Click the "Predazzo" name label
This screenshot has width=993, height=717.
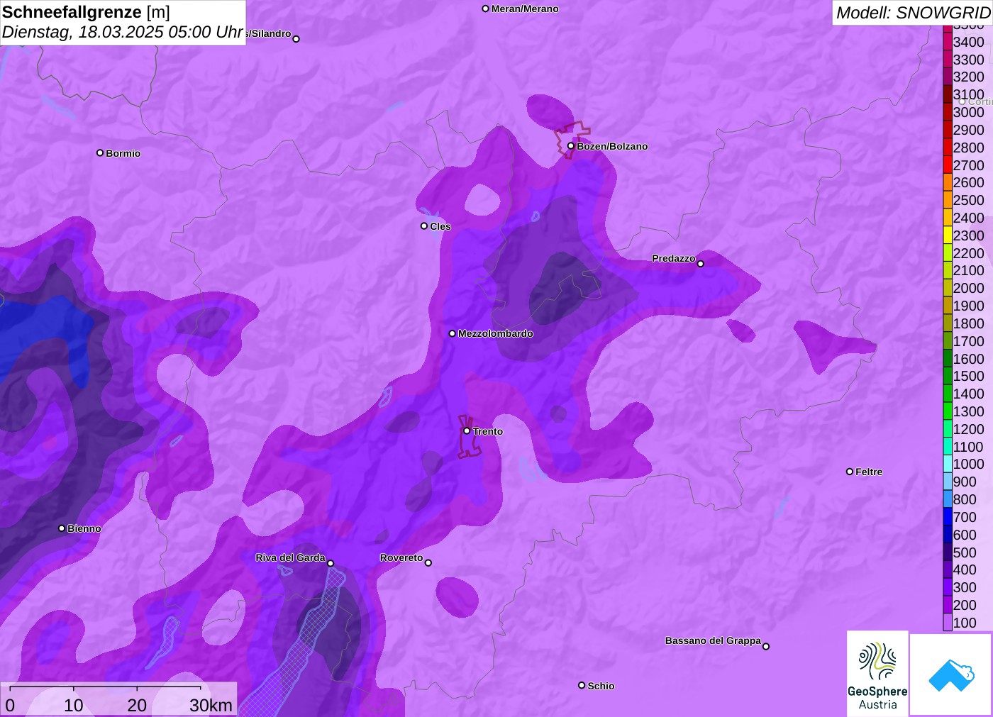pyautogui.click(x=673, y=258)
